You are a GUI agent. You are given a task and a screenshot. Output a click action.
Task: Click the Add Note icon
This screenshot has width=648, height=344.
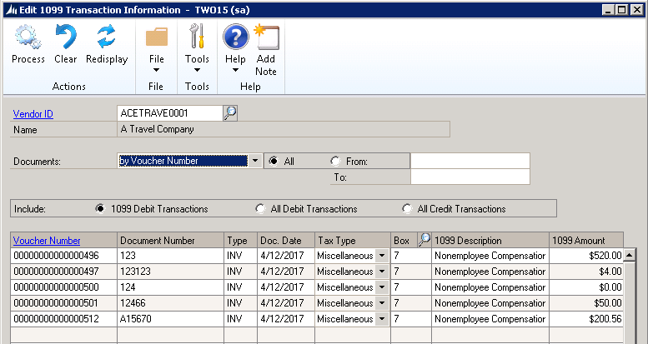tap(266, 38)
